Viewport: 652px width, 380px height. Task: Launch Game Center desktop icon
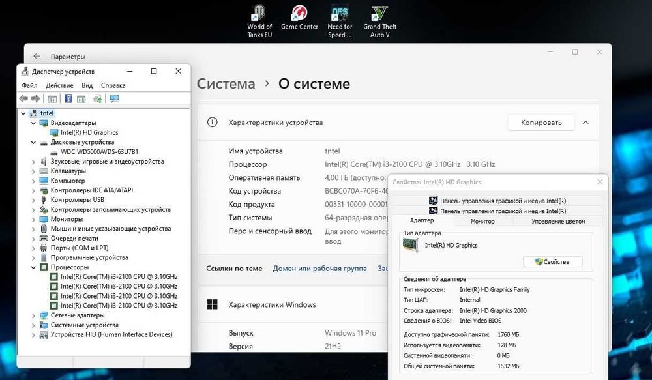(299, 18)
